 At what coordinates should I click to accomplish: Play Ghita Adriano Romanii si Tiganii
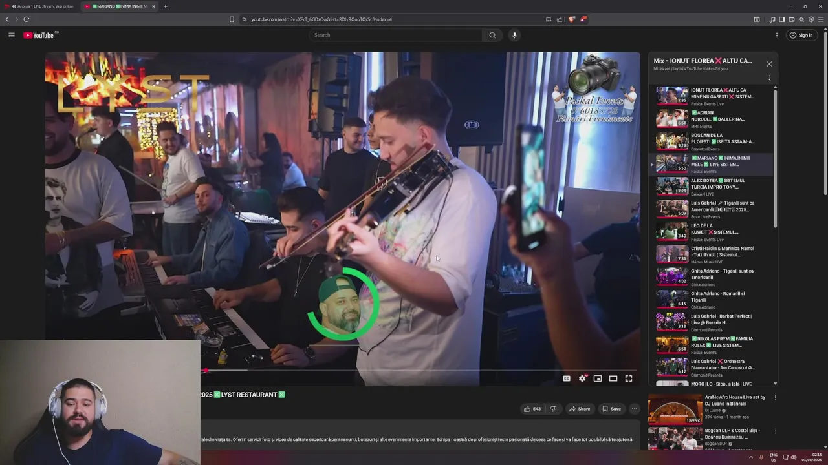click(712, 300)
